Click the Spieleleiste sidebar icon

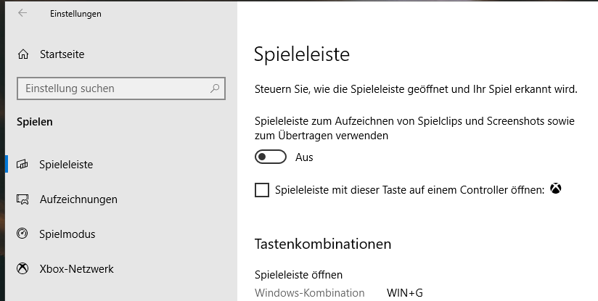coord(23,165)
